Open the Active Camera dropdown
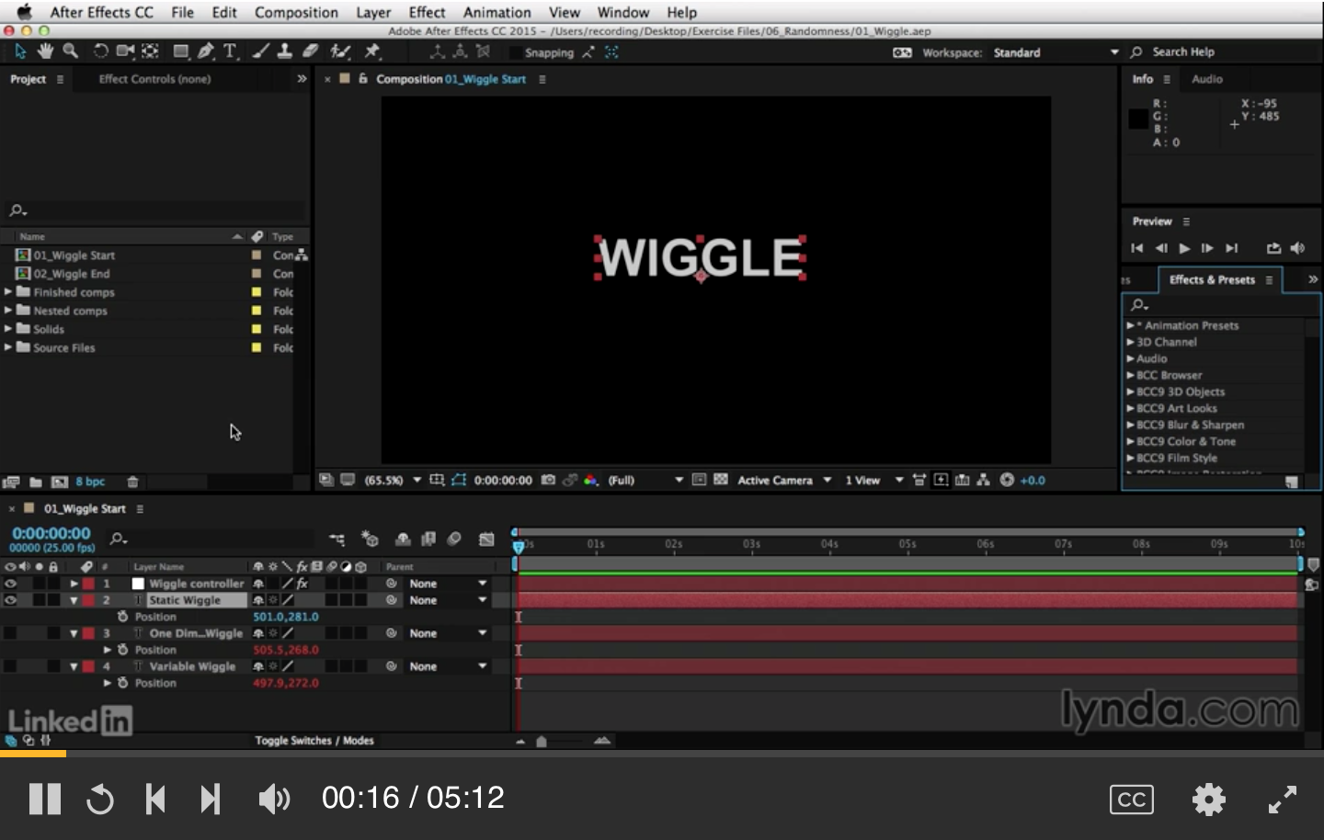 click(784, 480)
